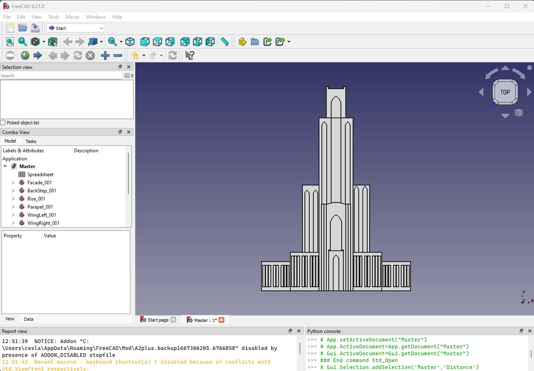
Task: Float the Report view panel
Action: click(290, 331)
